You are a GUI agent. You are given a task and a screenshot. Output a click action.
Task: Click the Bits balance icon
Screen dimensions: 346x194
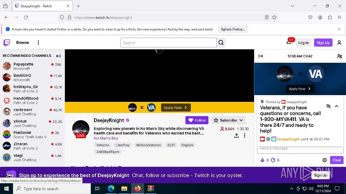pyautogui.click(x=262, y=160)
